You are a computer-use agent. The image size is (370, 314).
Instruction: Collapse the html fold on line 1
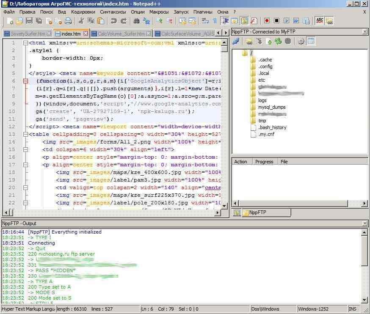click(x=25, y=43)
